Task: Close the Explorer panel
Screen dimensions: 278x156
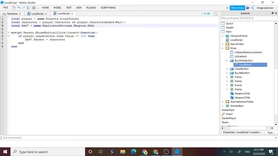Action: click(276, 13)
